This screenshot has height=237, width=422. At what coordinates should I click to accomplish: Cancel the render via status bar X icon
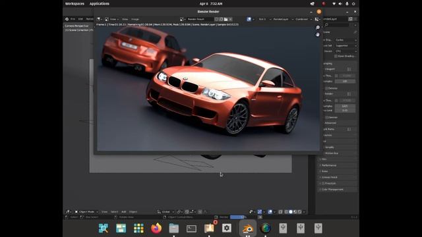point(260,217)
